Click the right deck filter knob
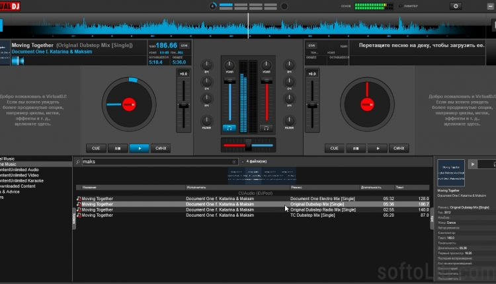496x284 pixels. pyautogui.click(x=289, y=120)
